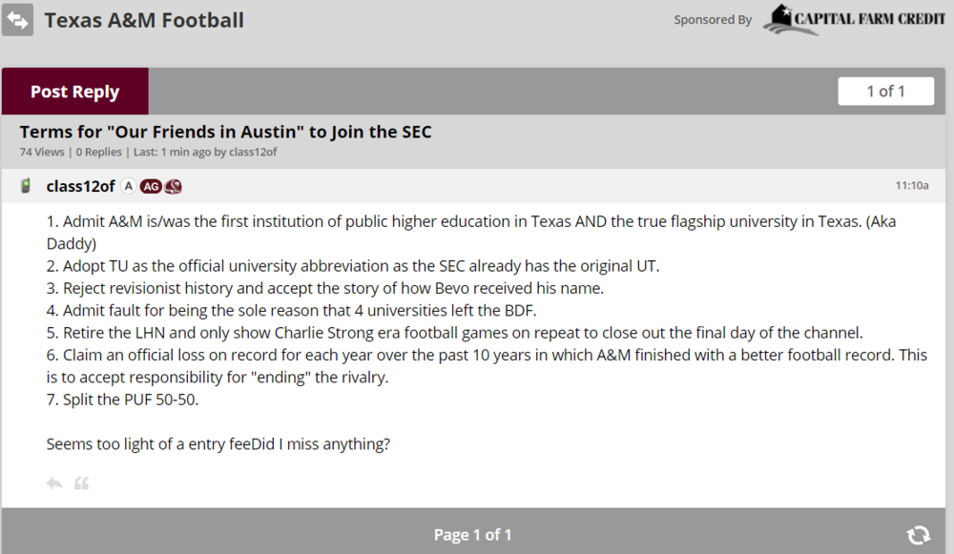
Task: Open the Capital Farm Credit sponsor logo
Action: (x=855, y=20)
